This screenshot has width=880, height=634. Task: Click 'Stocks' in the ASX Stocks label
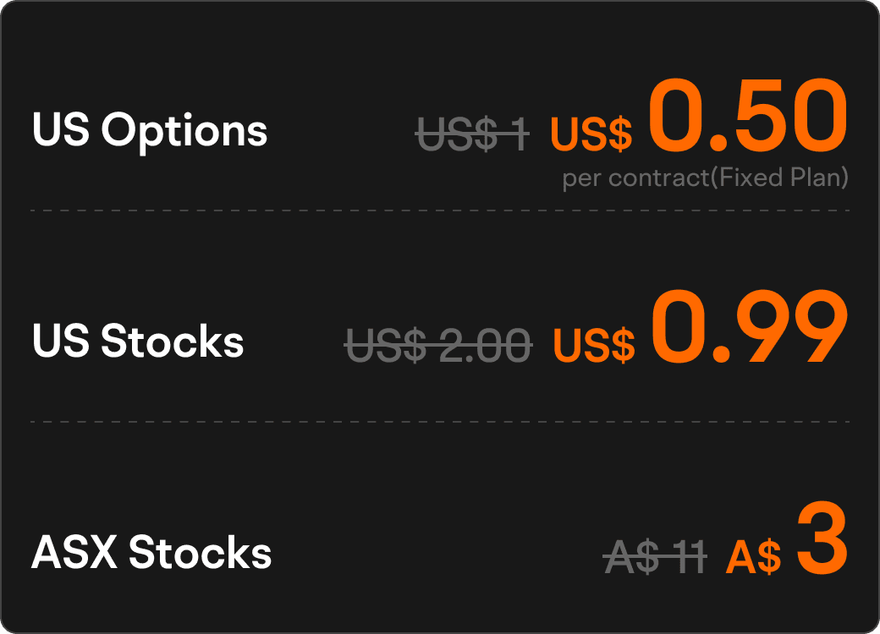click(x=201, y=553)
